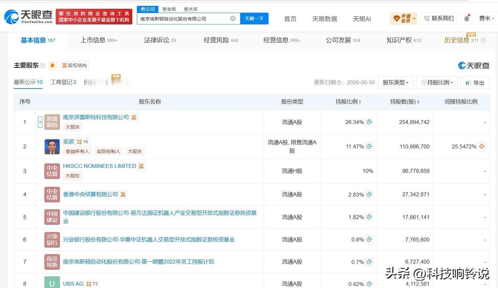Click the 兴业银行 logo in row 6
This screenshot has width=498, height=288.
click(52, 239)
